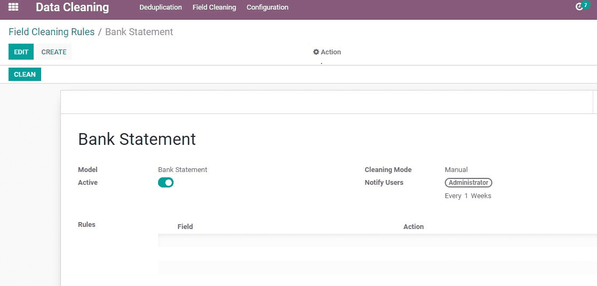The height and width of the screenshot is (286, 597).
Task: Click the Data Cleaning app title
Action: tap(72, 7)
